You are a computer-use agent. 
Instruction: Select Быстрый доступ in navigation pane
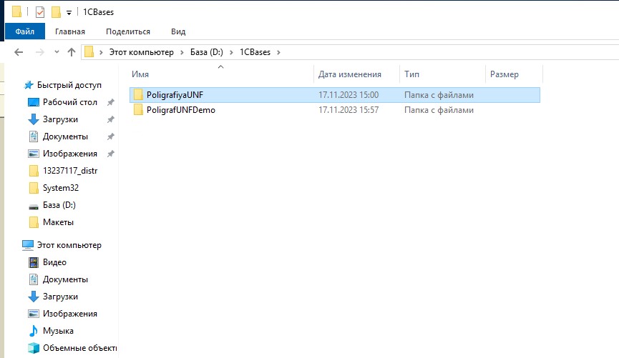click(x=69, y=85)
